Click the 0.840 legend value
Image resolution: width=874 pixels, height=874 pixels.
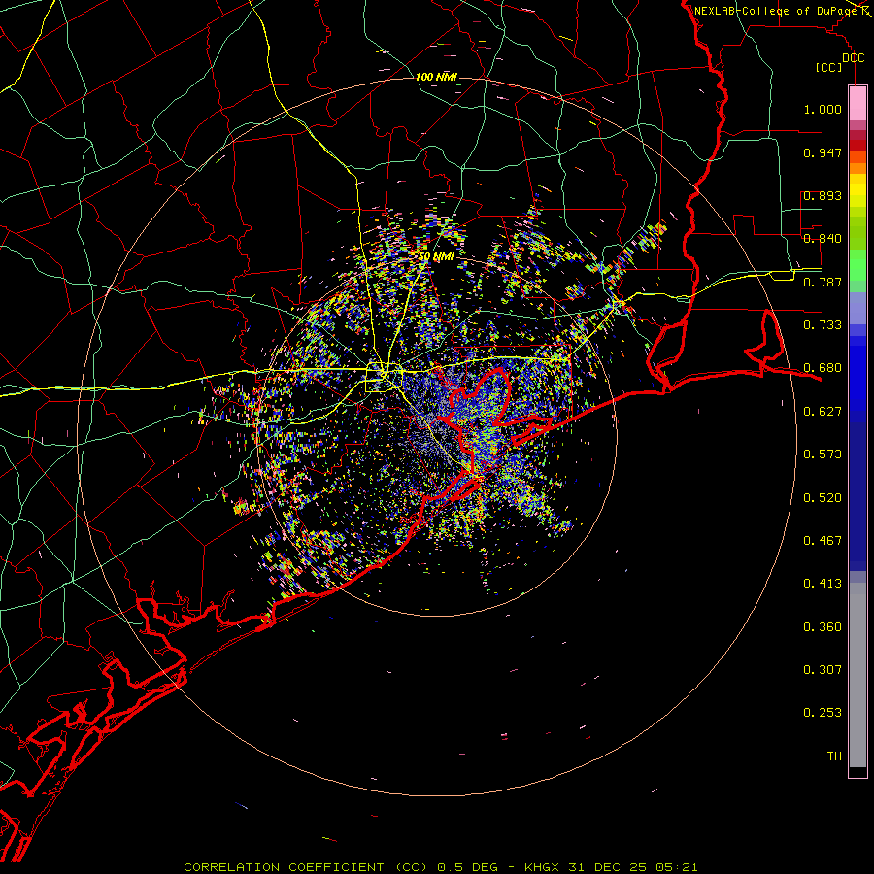tap(823, 239)
